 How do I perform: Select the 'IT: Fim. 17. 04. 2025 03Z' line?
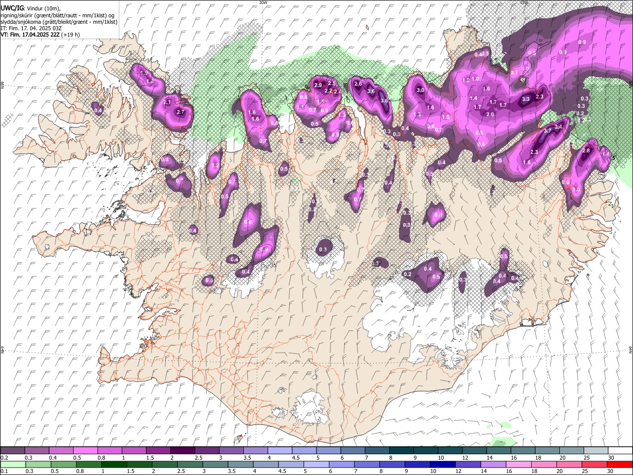click(x=31, y=28)
